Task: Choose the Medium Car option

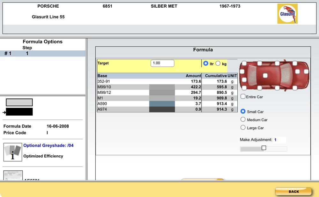Action: [243, 119]
